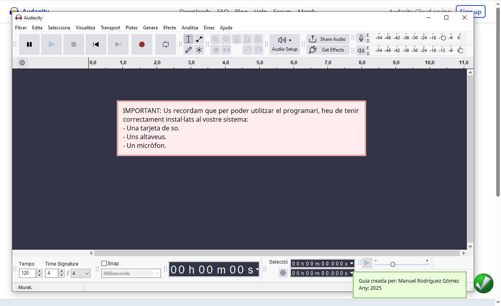Open the Edita menu
Image resolution: width=501 pixels, height=306 pixels.
click(37, 28)
